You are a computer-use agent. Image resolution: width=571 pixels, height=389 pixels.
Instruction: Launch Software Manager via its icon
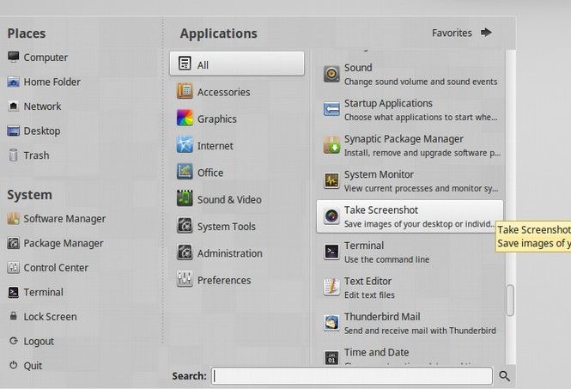click(x=14, y=218)
